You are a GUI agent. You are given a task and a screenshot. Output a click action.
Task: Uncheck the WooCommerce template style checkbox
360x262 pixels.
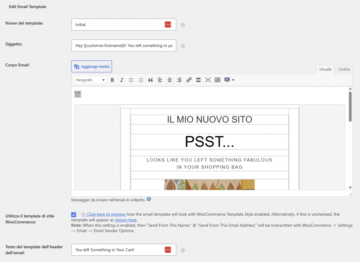tap(74, 215)
